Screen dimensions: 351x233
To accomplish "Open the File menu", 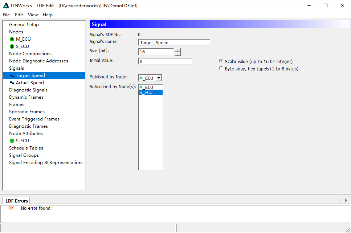I will pyautogui.click(x=6, y=15).
